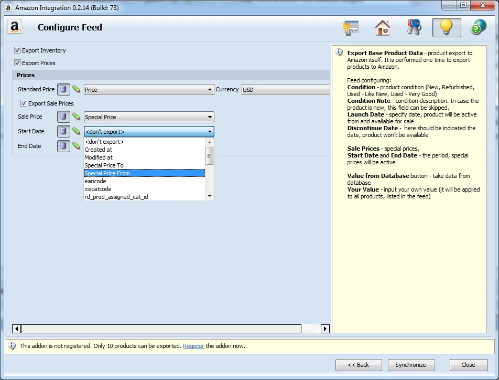Click Standard Price your-value pencil icon
The height and width of the screenshot is (380, 499).
click(x=76, y=89)
